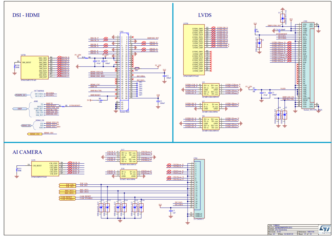Select common-mode filter U18 in AI Camera
The image size is (335, 237).
[x=128, y=174]
